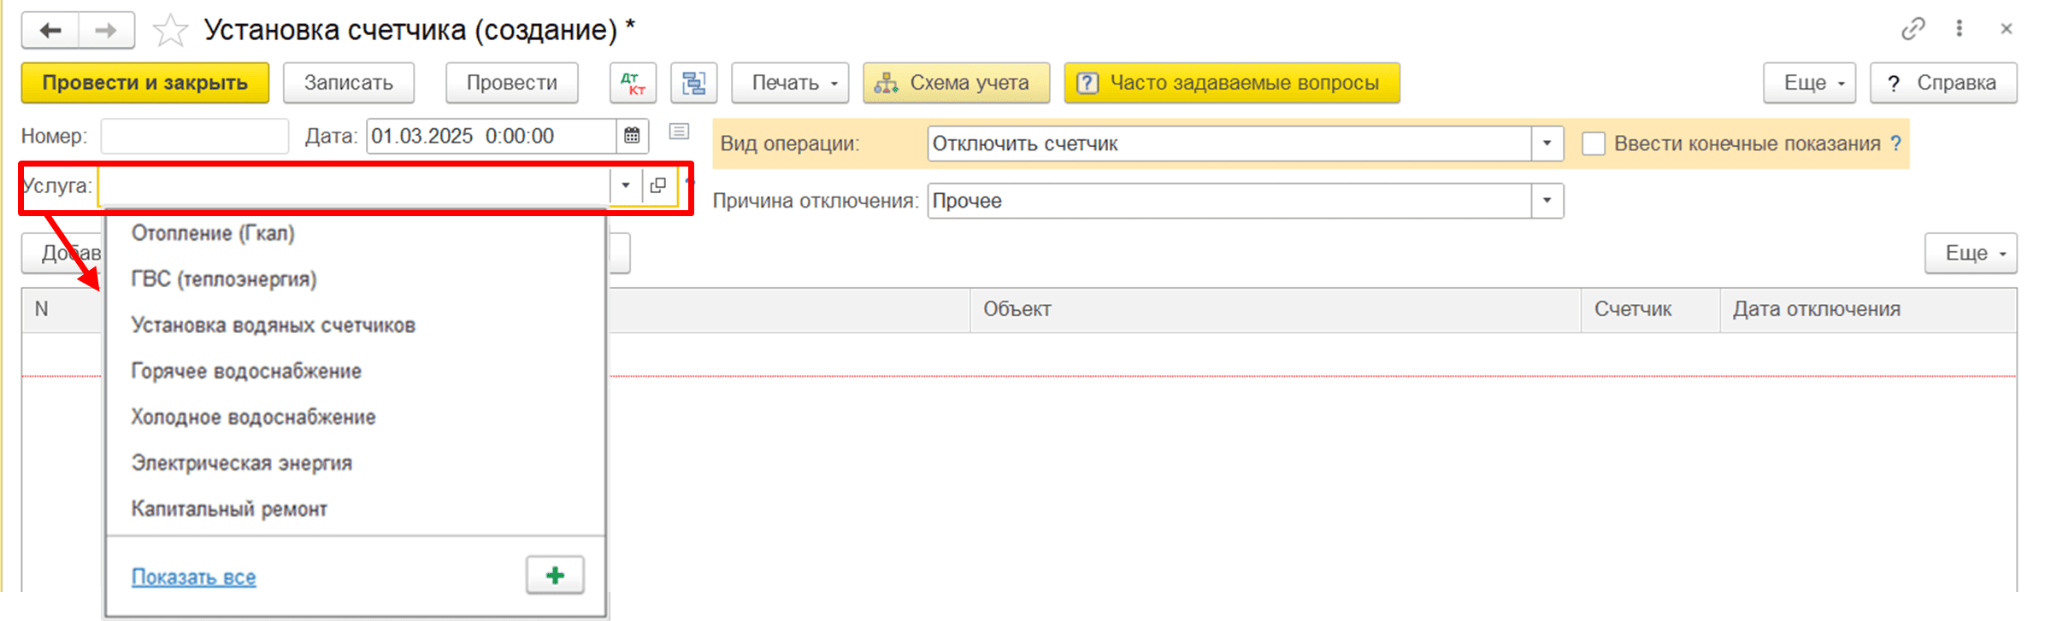Click the Вид операции field value
Screen dimensions: 2045x621
[x=1229, y=144]
